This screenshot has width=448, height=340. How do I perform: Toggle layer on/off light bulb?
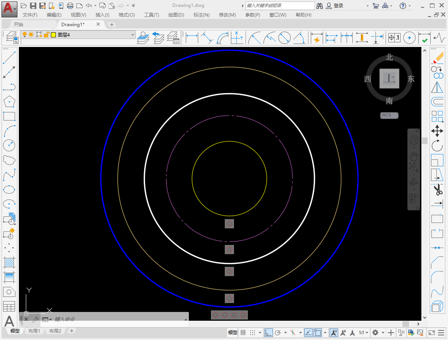point(25,35)
